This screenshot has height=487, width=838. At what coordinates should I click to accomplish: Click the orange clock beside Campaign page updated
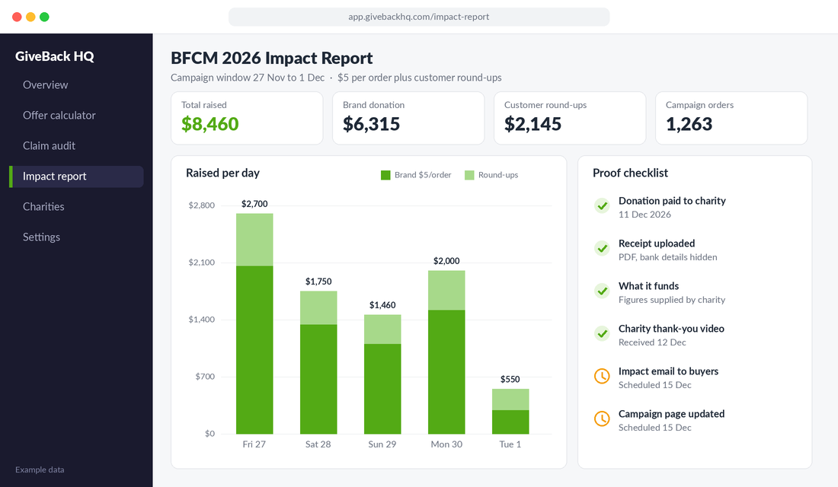point(602,419)
